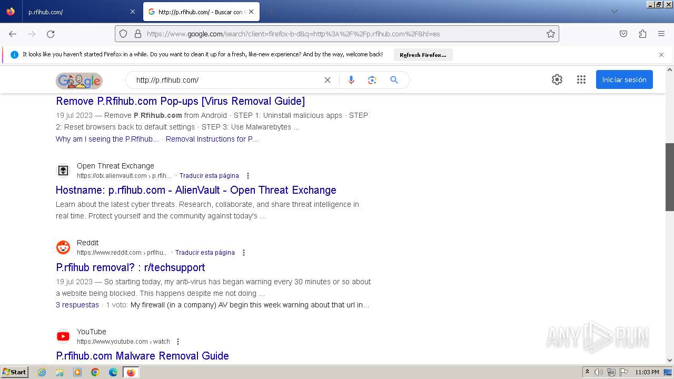674x379 pixels.
Task: Submit the search with the magnifier icon
Action: (394, 80)
